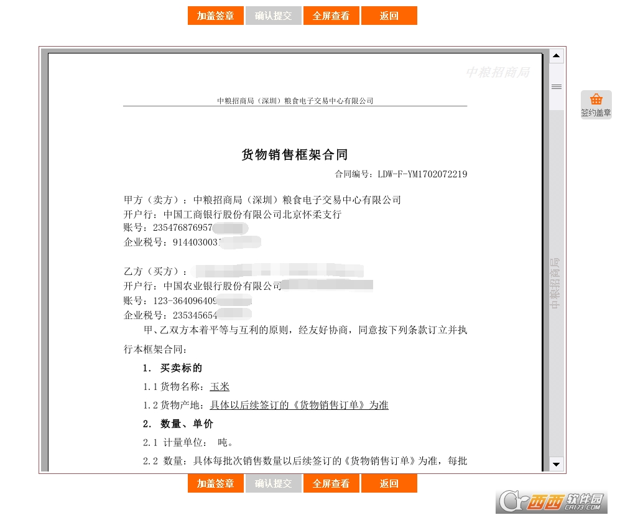Click contract number LDW-F-YM1702072219
The width and height of the screenshot is (620, 520).
pos(422,174)
